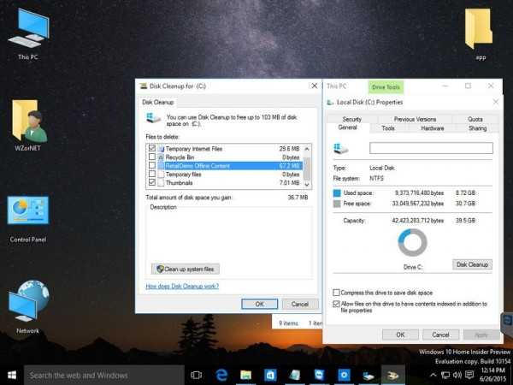Launch Microsoft Edge from the taskbar
The height and width of the screenshot is (385, 513).
pos(221,376)
